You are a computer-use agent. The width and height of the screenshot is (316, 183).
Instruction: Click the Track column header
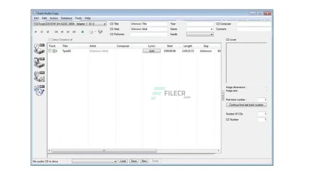[x=52, y=46]
